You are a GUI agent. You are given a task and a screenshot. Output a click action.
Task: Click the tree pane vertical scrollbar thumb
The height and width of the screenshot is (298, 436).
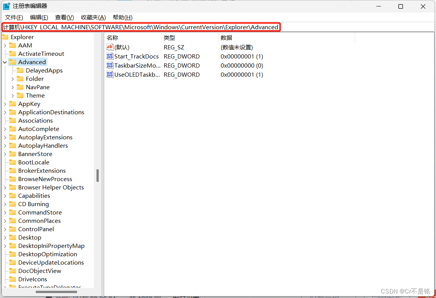point(98,175)
